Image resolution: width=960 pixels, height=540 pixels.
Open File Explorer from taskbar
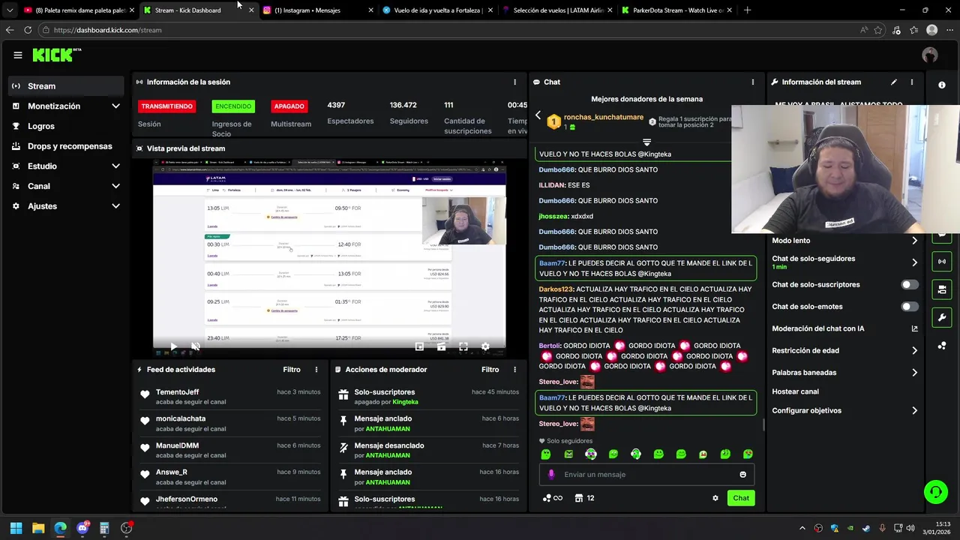coord(38,528)
